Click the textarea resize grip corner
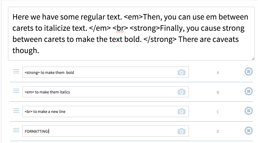 pyautogui.click(x=253, y=59)
